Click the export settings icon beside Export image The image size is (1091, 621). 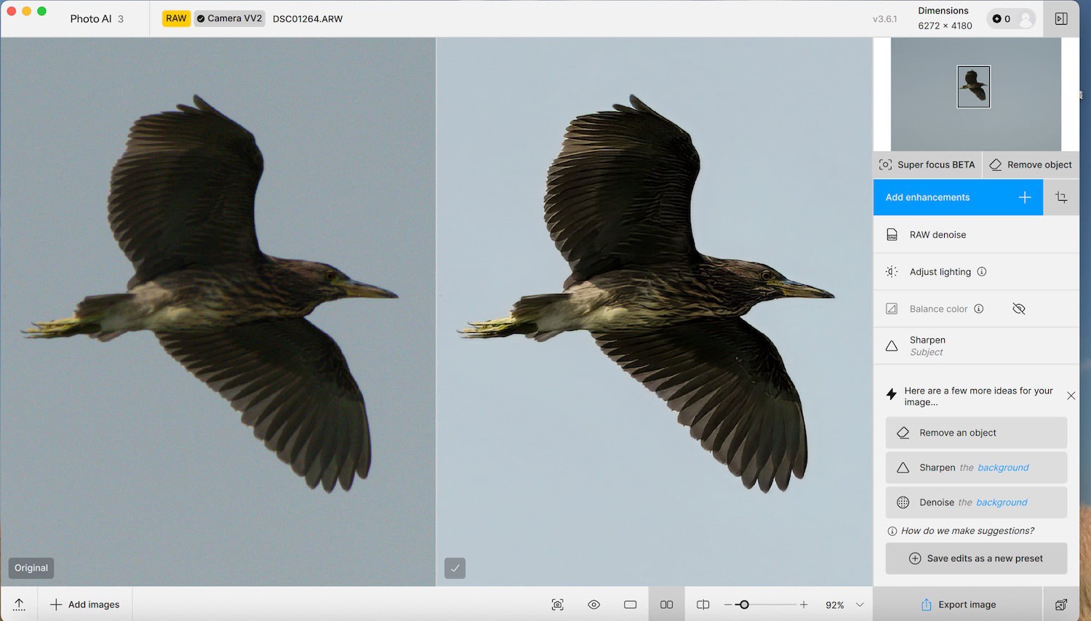1061,604
